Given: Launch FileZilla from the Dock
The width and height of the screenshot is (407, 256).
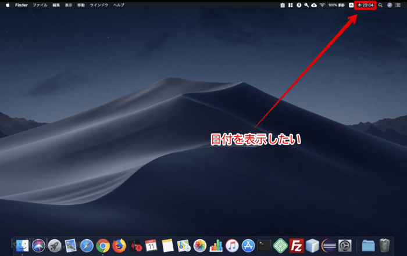Looking at the screenshot, I should 297,246.
